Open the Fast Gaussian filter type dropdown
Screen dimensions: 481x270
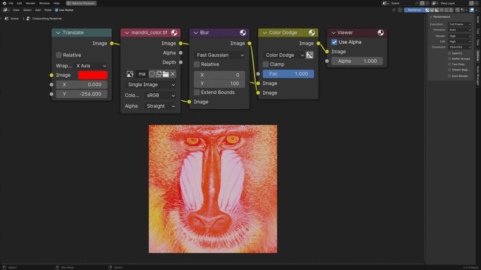219,55
